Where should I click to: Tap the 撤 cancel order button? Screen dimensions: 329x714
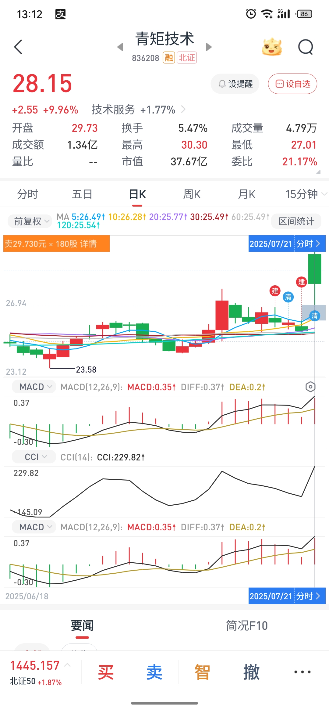(x=251, y=672)
